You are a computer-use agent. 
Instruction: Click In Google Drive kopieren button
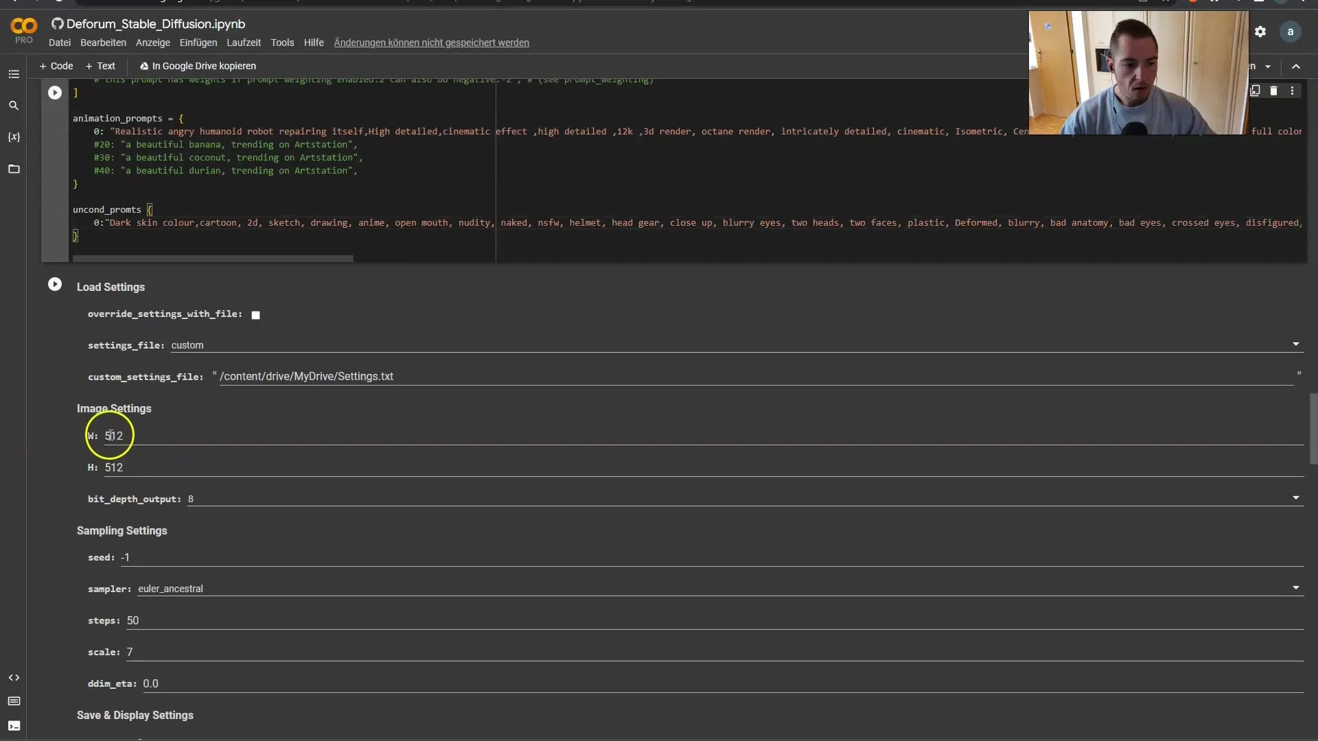tap(198, 66)
